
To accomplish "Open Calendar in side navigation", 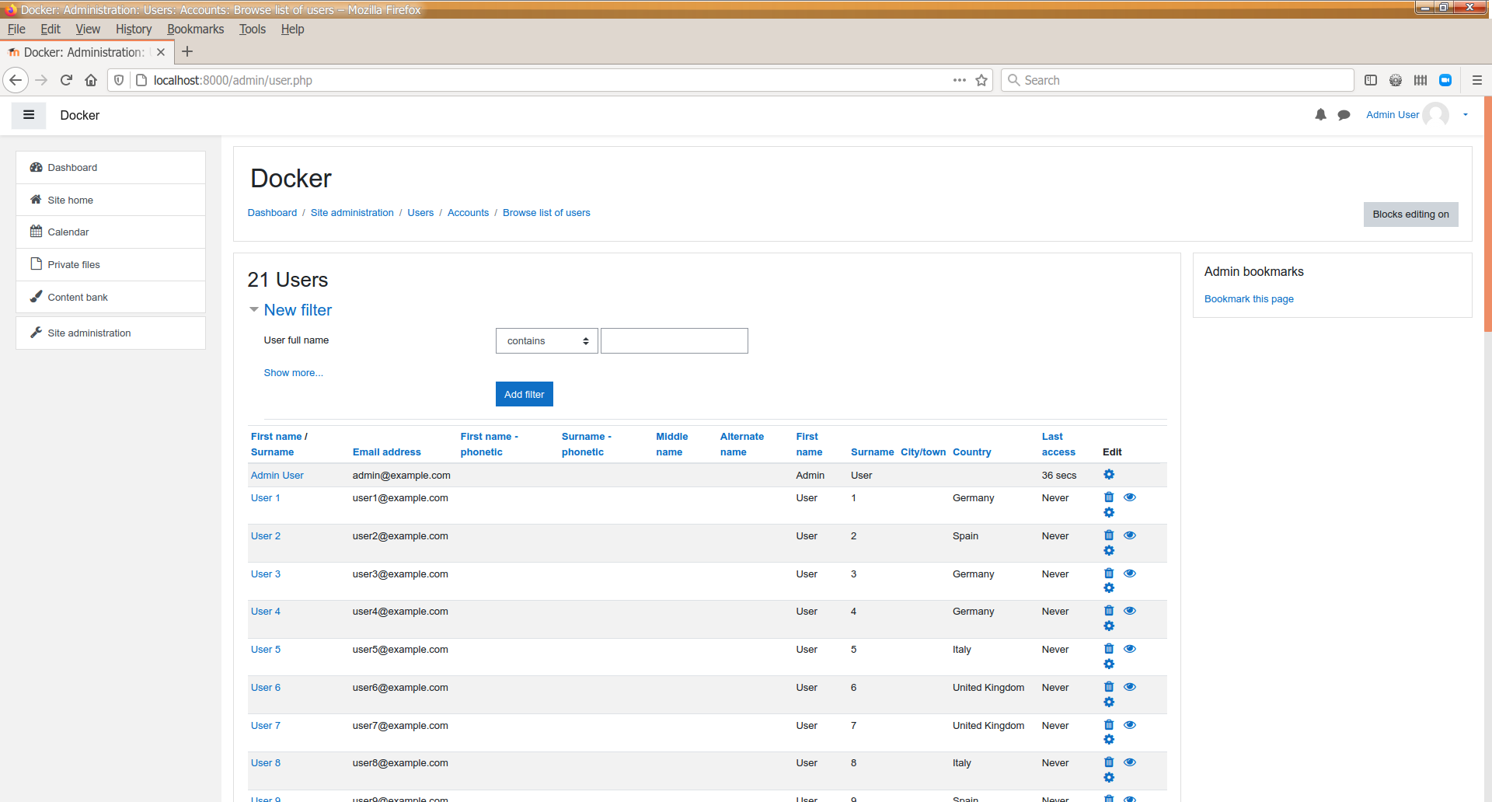I will tap(110, 232).
